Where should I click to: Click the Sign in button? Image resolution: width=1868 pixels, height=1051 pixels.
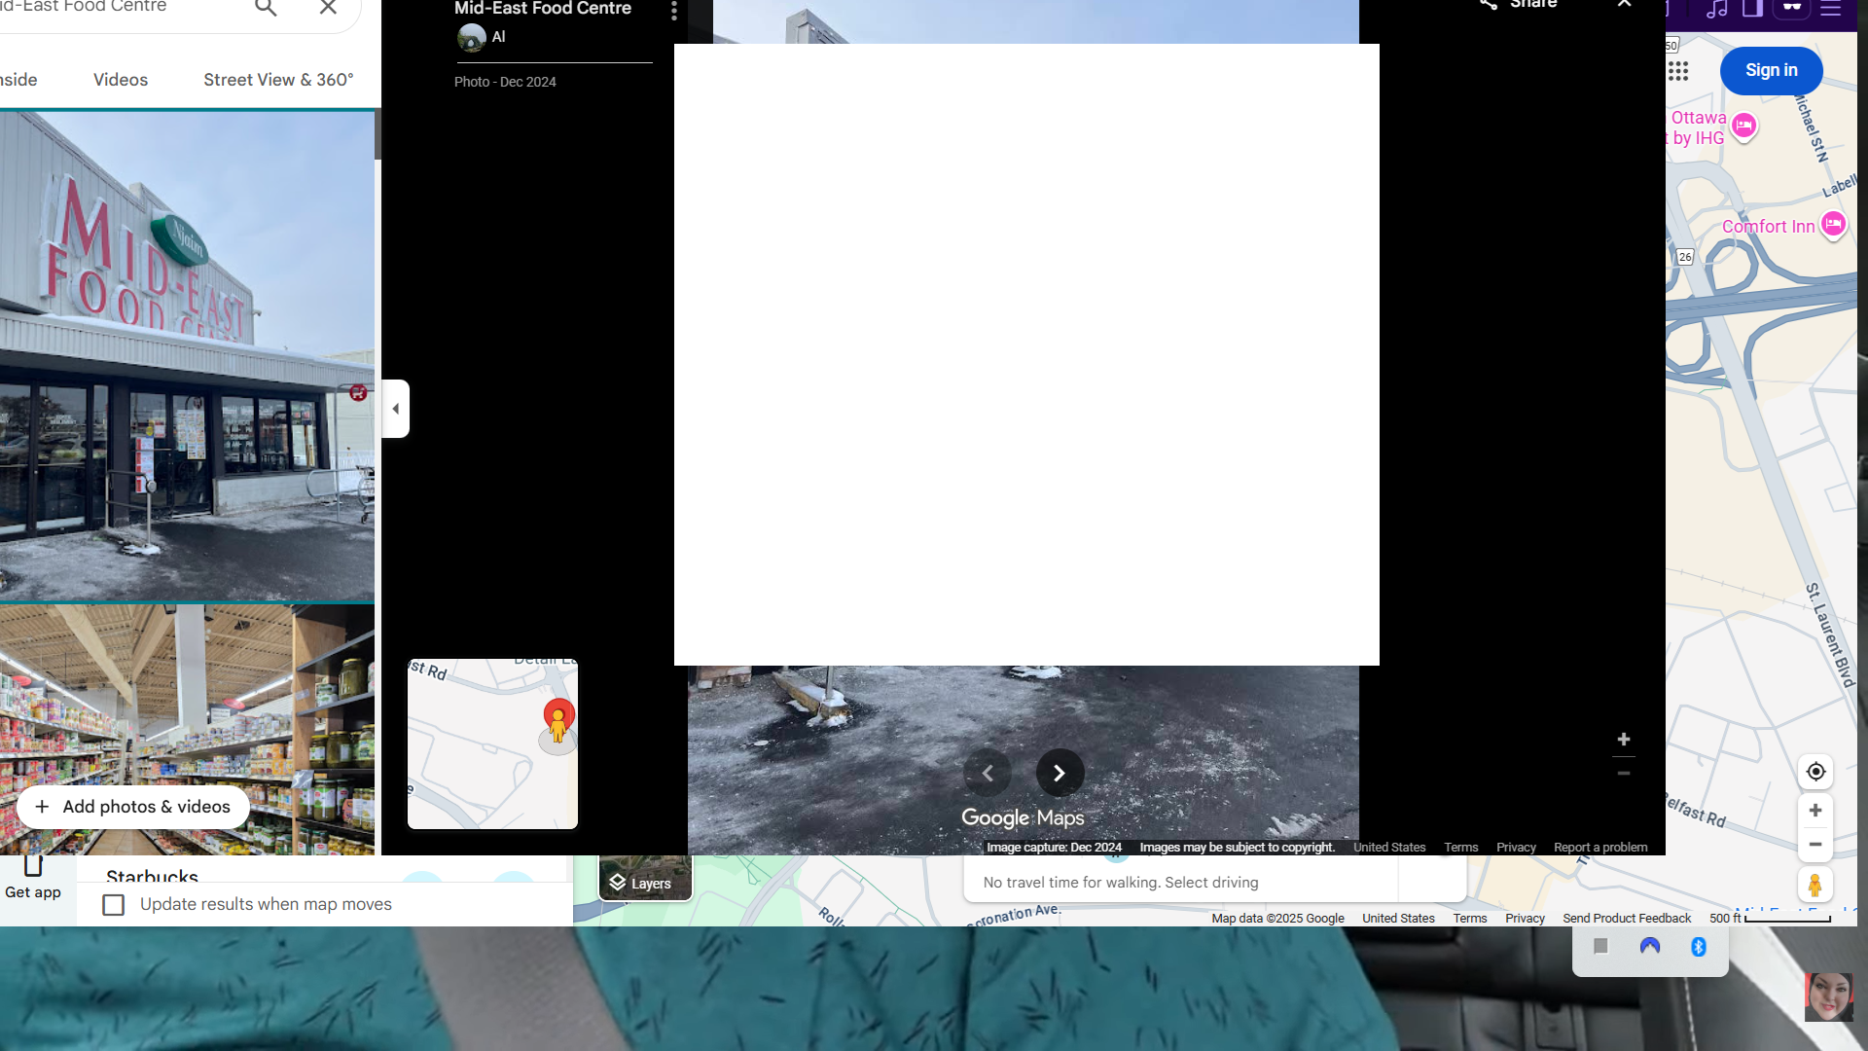pyautogui.click(x=1771, y=70)
